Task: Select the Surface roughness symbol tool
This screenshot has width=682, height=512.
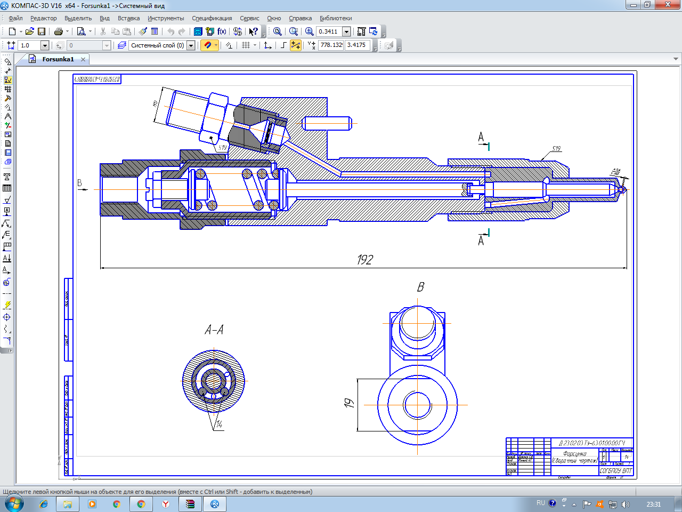Action: 7,200
